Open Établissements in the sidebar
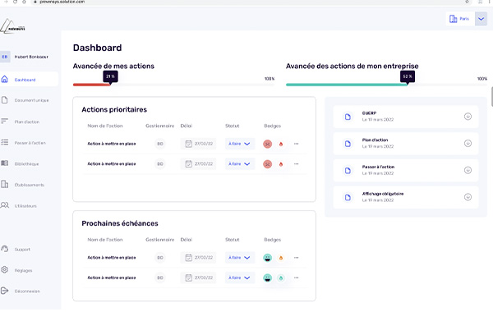Viewport: 493px width, 312px height. (29, 185)
